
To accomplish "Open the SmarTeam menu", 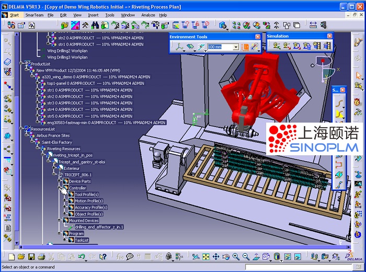I will click(x=35, y=15).
